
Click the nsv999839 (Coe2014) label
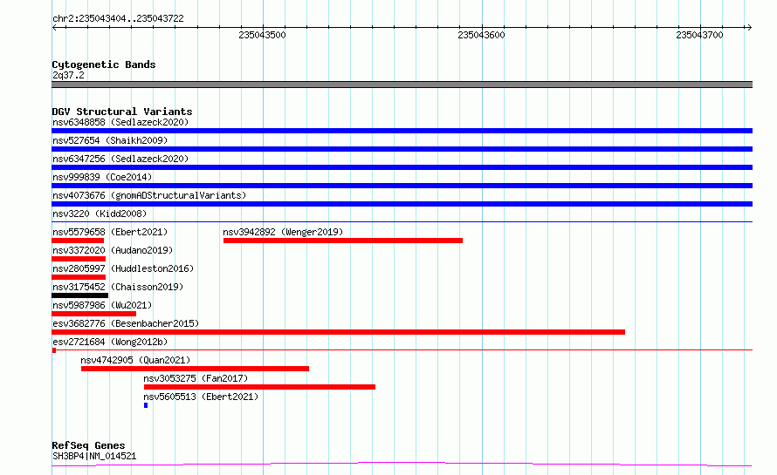point(102,177)
